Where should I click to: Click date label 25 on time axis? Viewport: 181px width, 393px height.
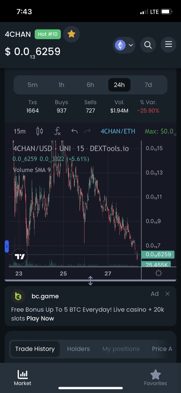[x=63, y=273]
